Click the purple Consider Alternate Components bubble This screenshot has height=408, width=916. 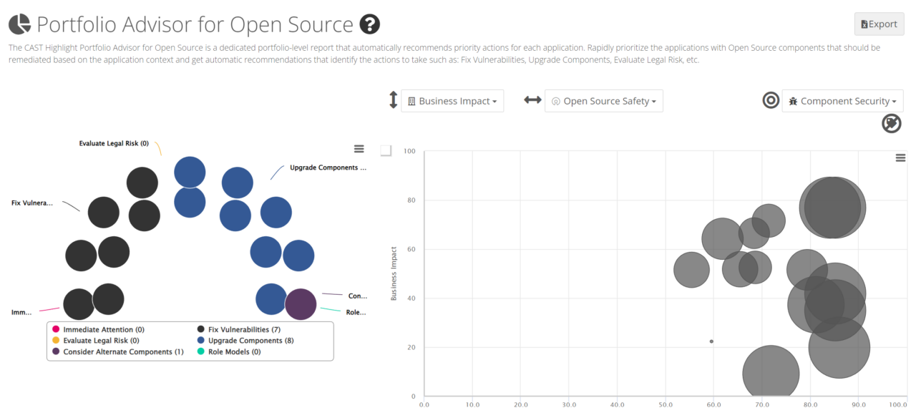pos(301,304)
